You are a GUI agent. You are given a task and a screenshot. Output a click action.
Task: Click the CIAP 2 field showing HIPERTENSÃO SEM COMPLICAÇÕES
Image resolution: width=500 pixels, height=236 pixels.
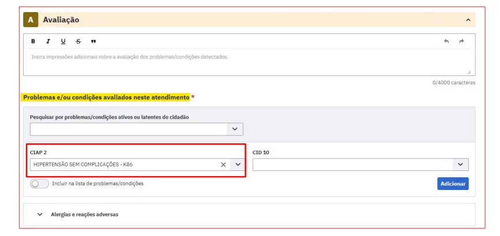click(137, 165)
